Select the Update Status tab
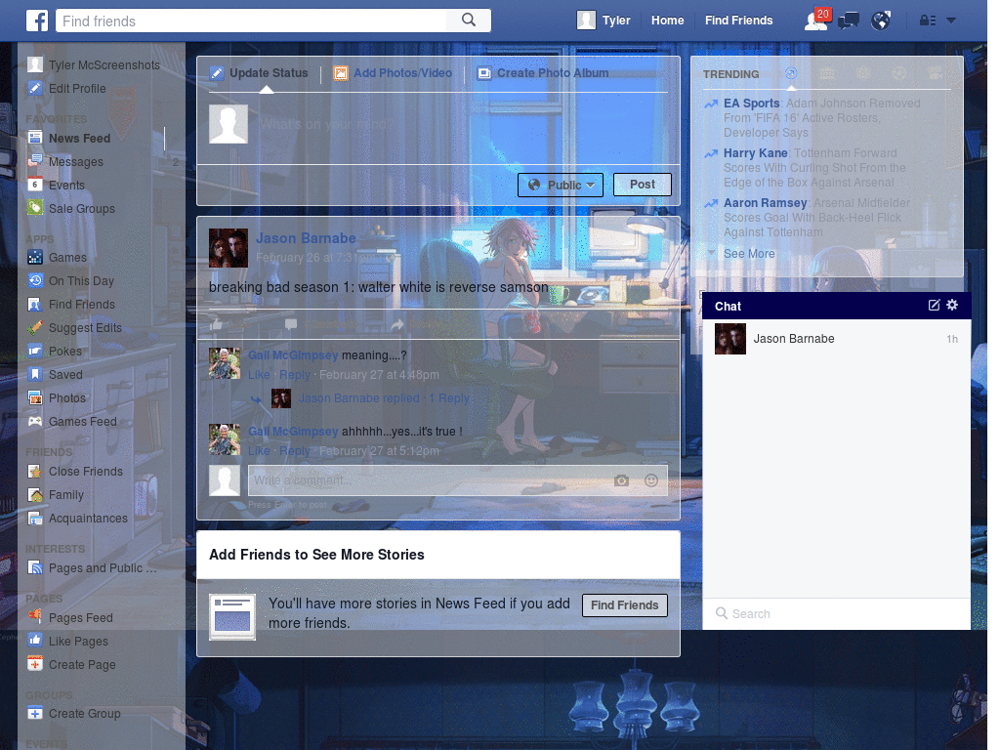The height and width of the screenshot is (750, 1000). (x=259, y=73)
